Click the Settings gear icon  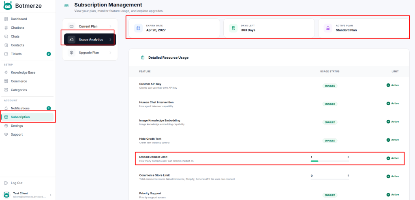pyautogui.click(x=6, y=126)
